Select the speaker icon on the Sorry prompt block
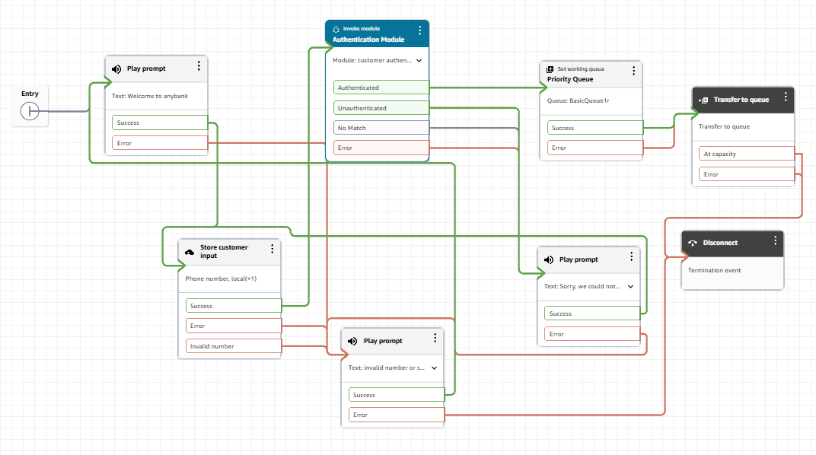This screenshot has width=816, height=455. click(x=548, y=259)
